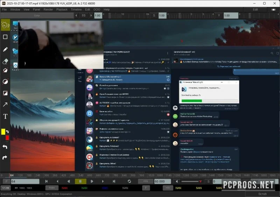Screen dimensions: 280x197
Task: Open the Playback menu
Action: pyautogui.click(x=62, y=9)
